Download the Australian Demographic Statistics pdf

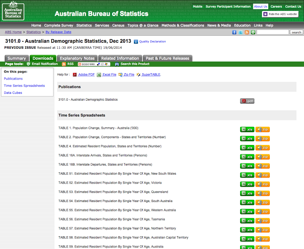pos(247,101)
